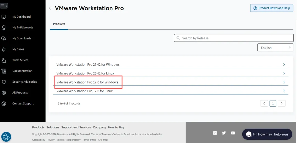Open the Company footer link
This screenshot has height=143, width=297.
pos(100,128)
